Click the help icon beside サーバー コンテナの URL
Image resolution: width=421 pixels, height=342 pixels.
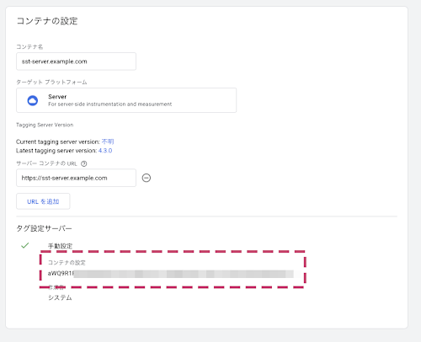tap(83, 163)
